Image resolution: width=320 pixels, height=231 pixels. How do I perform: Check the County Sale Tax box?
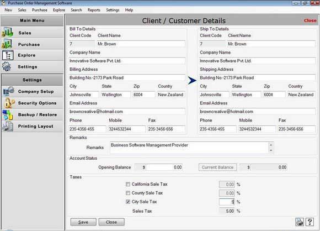pos(128,193)
